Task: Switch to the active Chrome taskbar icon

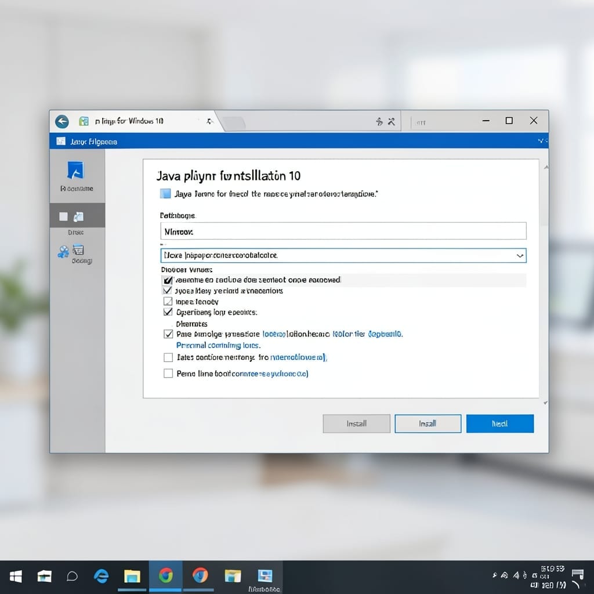Action: coord(165,576)
